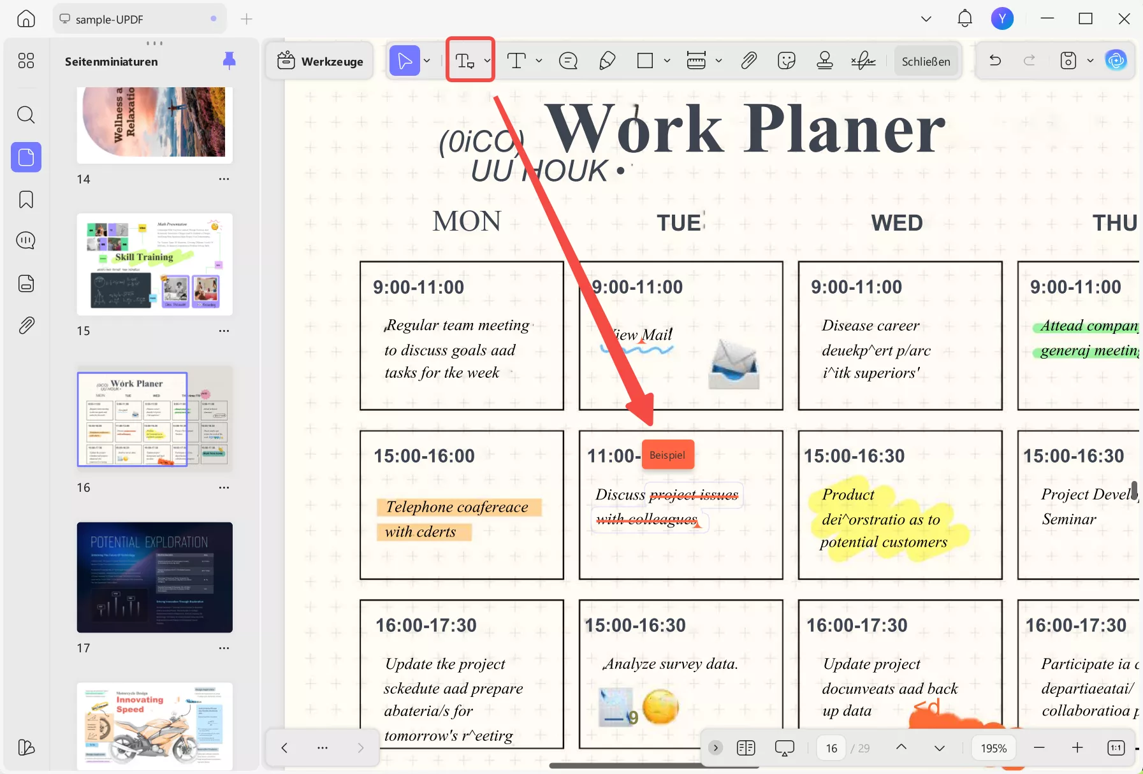
Task: Open user account avatar Y
Action: pos(1003,19)
